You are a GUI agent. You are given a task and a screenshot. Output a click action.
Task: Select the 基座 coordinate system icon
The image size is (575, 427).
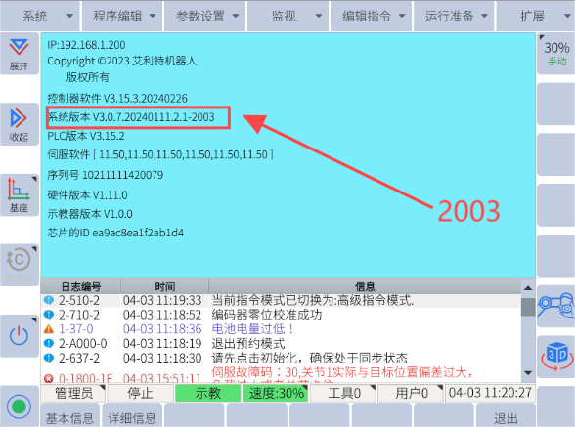click(20, 195)
